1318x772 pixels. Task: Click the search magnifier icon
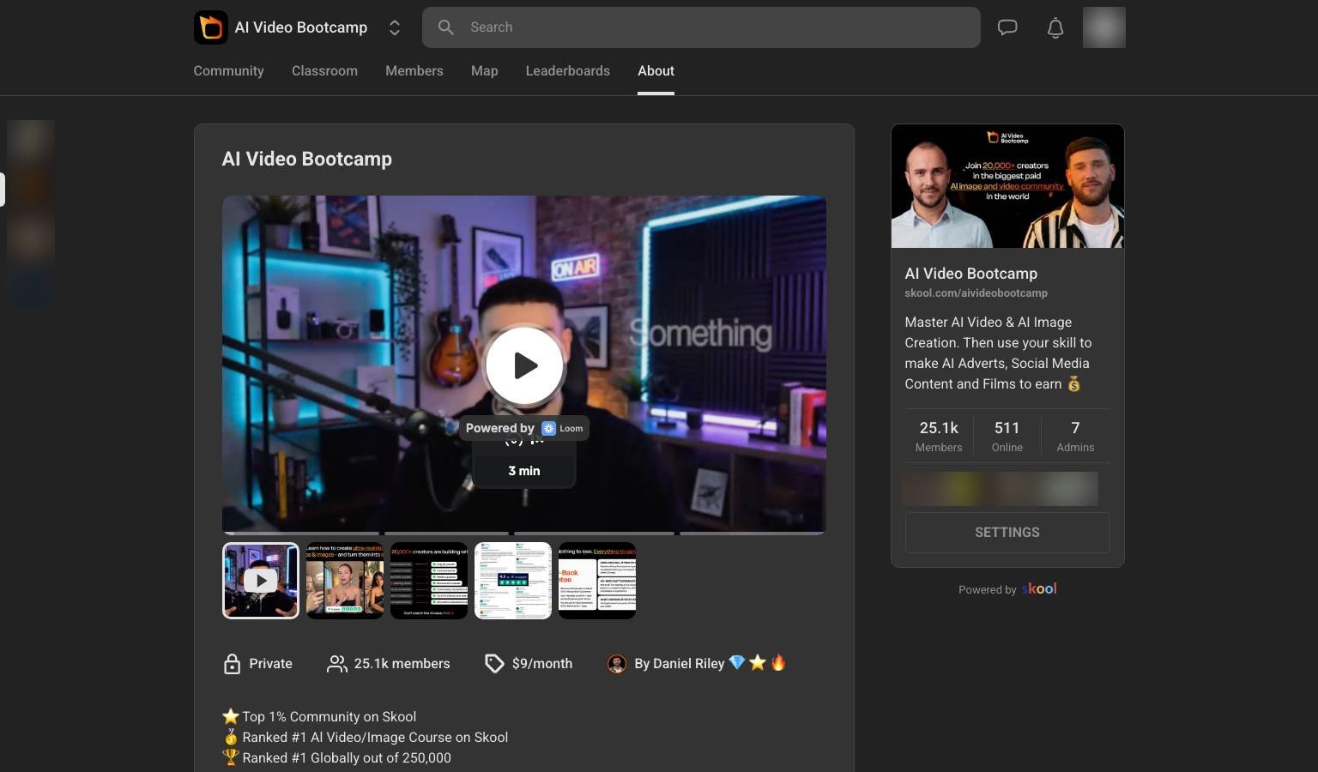pos(446,27)
